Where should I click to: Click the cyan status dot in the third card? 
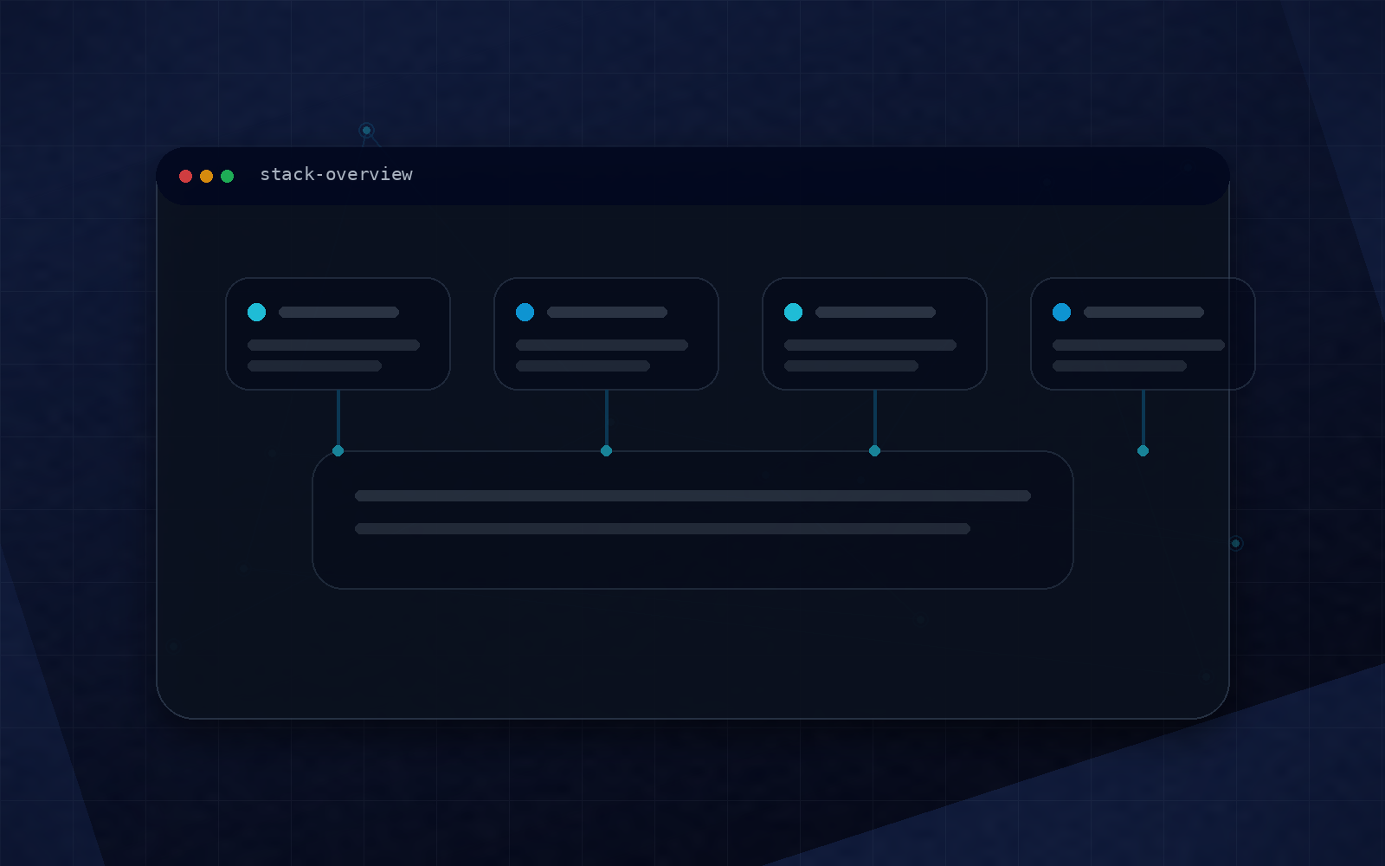pos(793,312)
